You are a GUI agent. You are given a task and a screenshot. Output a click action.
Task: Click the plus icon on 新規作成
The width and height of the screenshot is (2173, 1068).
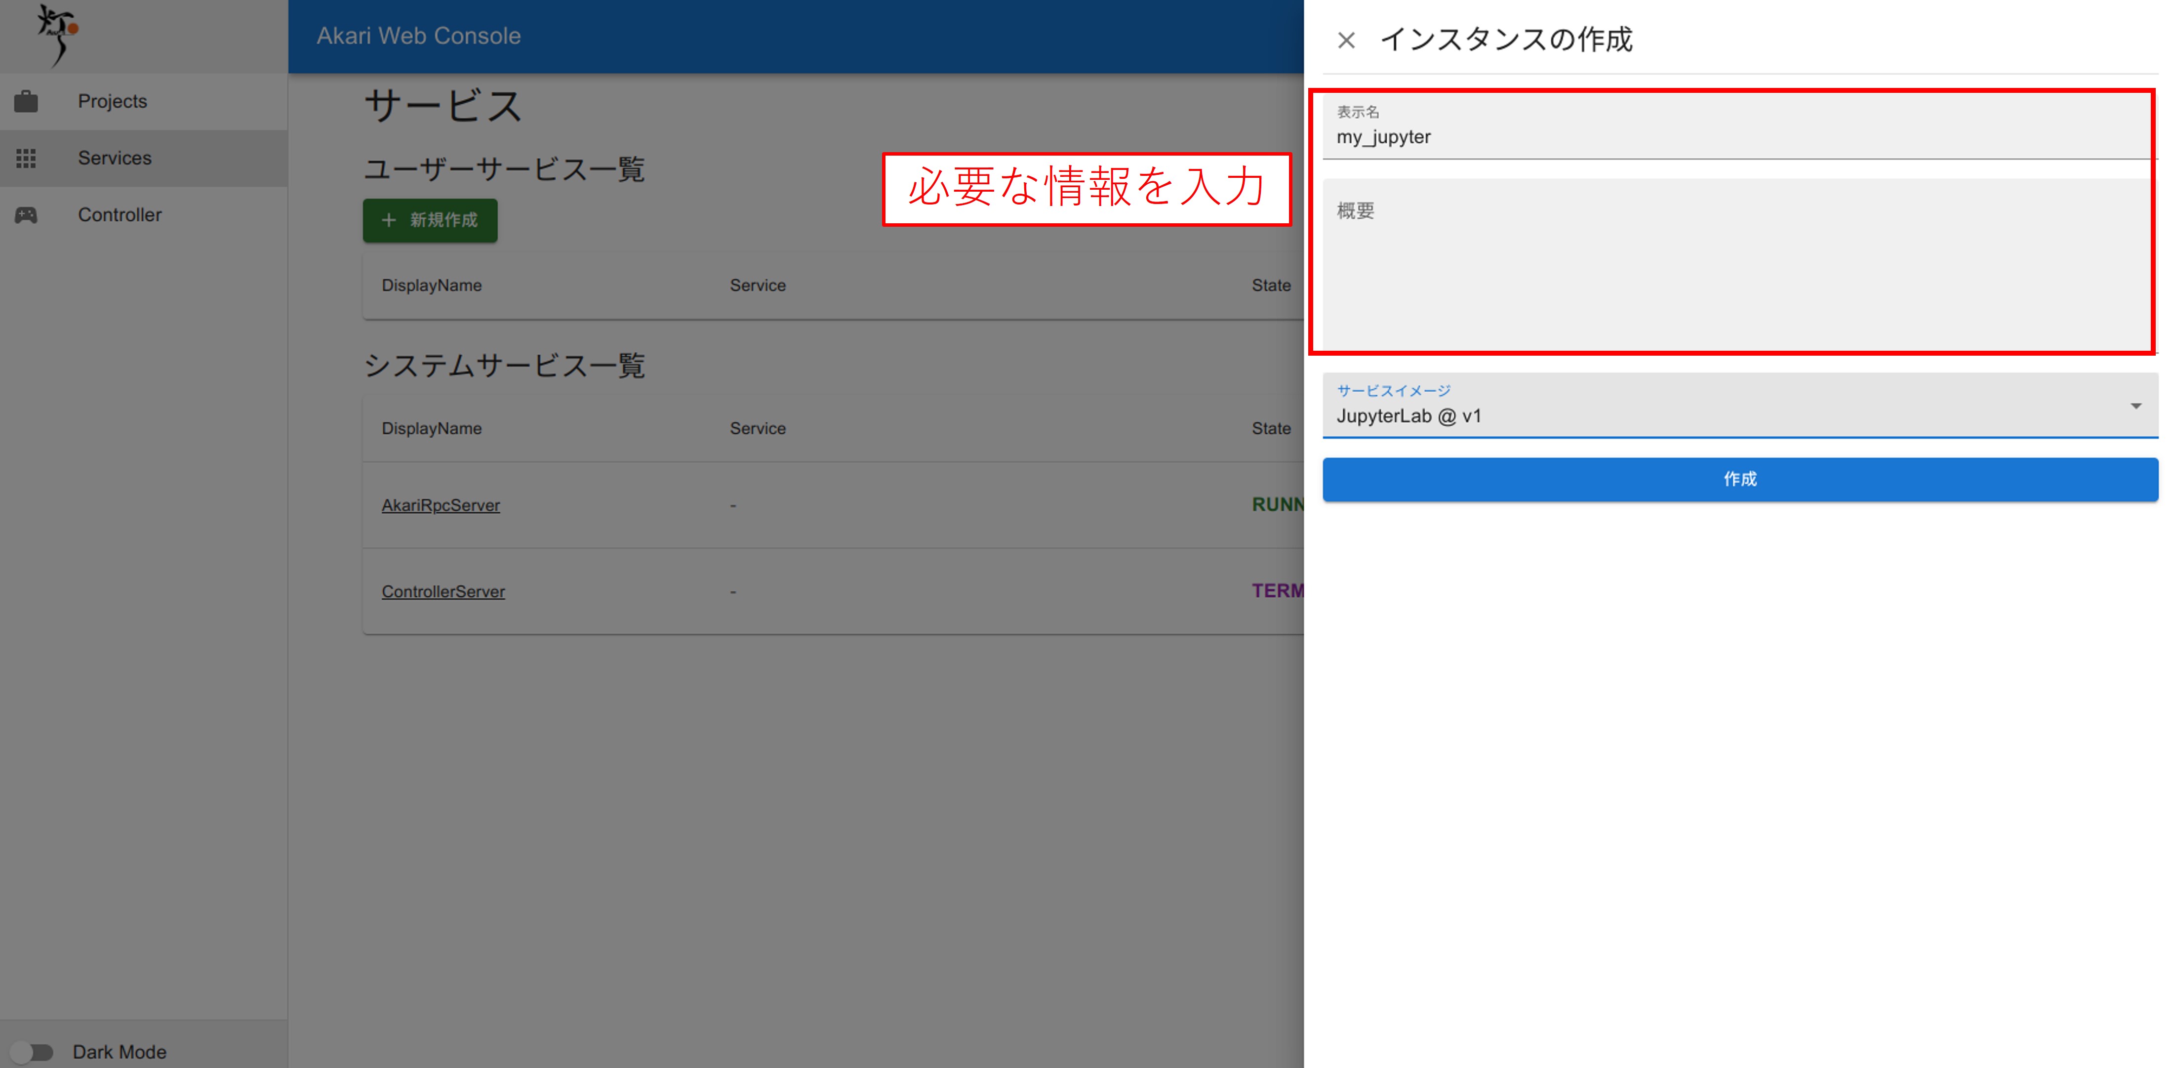point(389,220)
